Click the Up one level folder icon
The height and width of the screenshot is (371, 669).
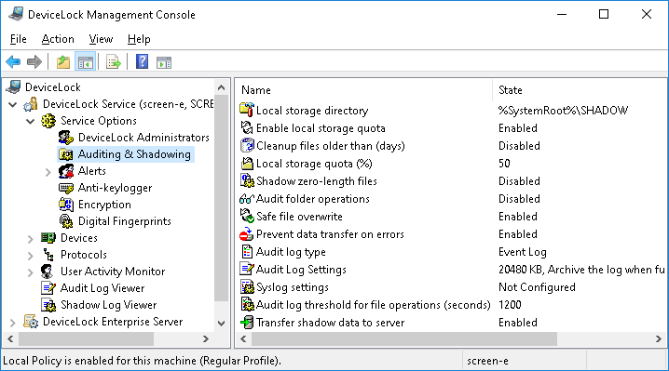63,62
